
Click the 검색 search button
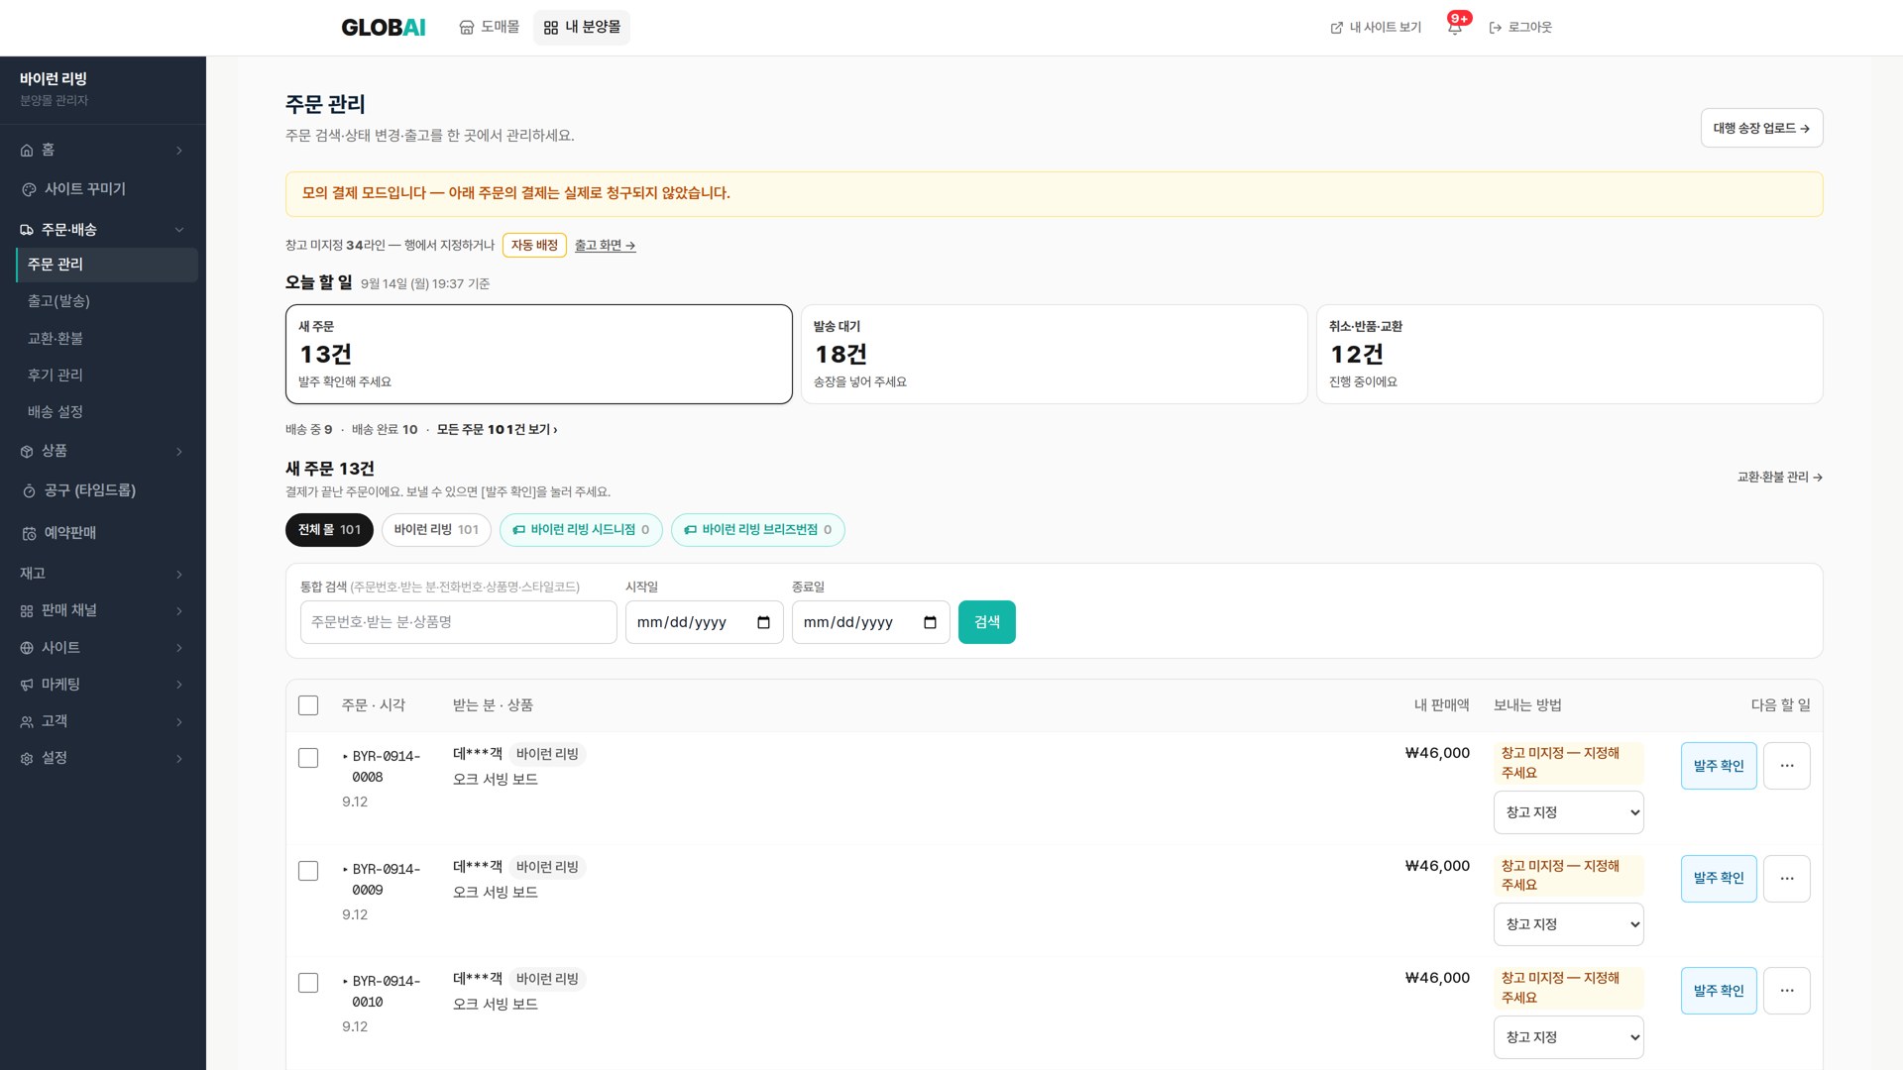click(x=986, y=622)
